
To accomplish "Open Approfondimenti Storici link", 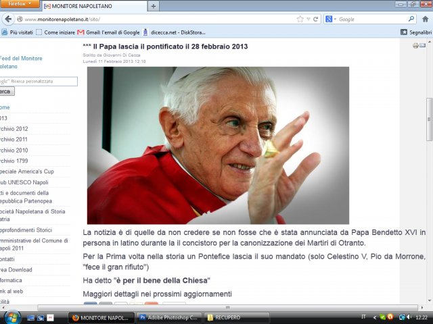I will pyautogui.click(x=26, y=230).
